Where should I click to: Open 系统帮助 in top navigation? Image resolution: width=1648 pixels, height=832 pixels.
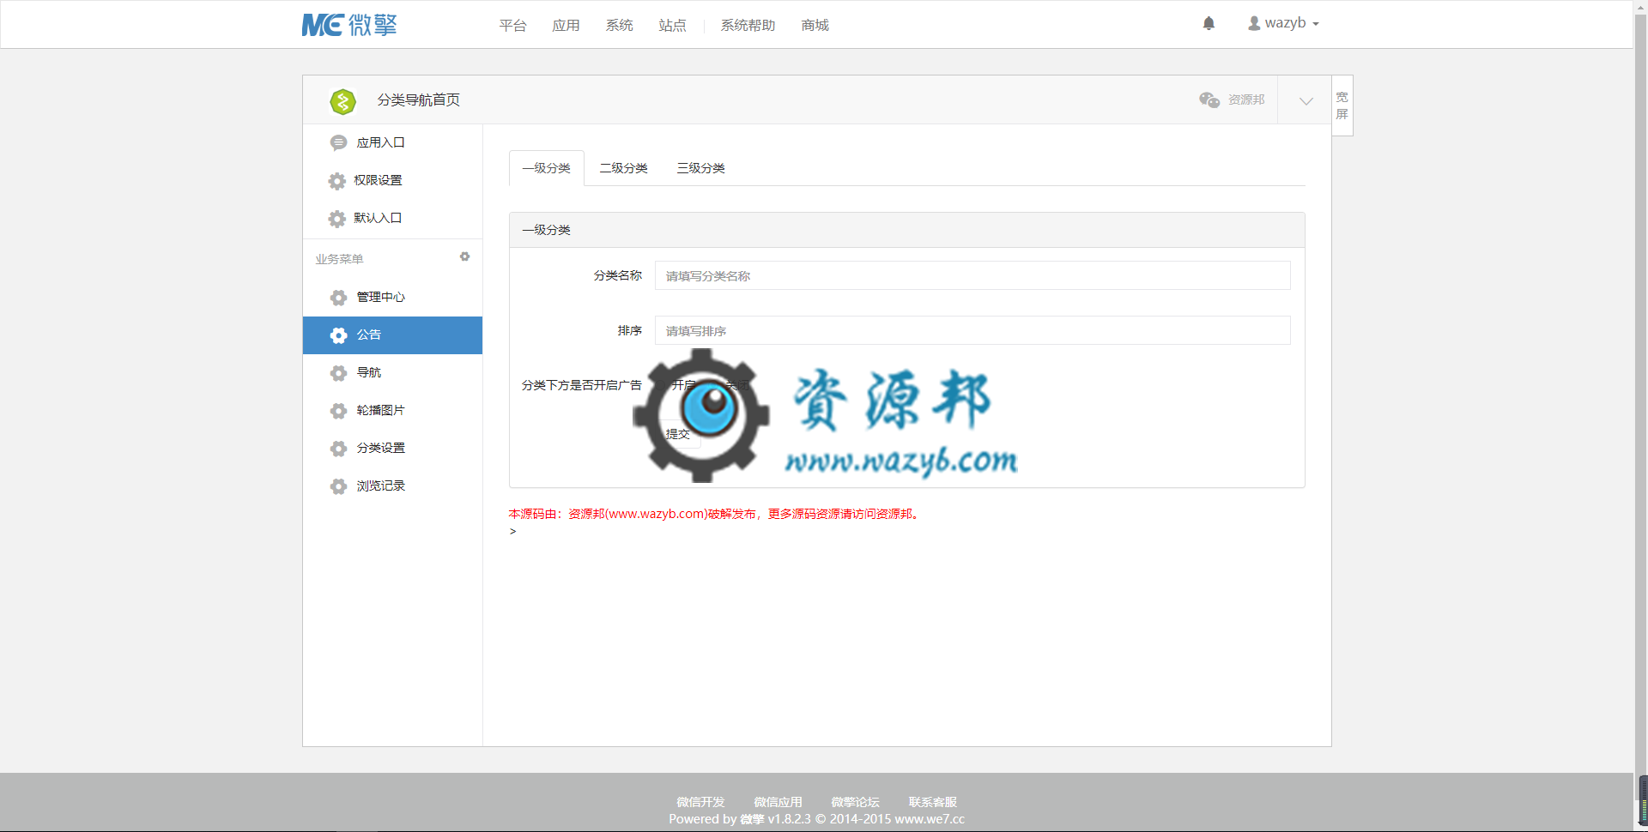(748, 26)
